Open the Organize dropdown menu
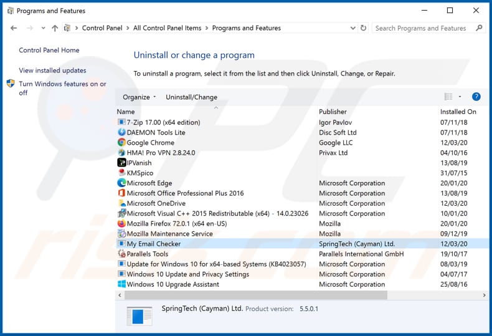This screenshot has width=492, height=336. click(139, 97)
